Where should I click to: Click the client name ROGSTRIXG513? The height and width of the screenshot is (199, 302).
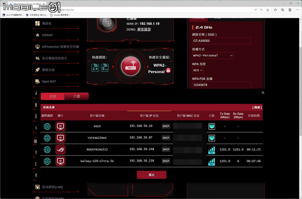97,149
